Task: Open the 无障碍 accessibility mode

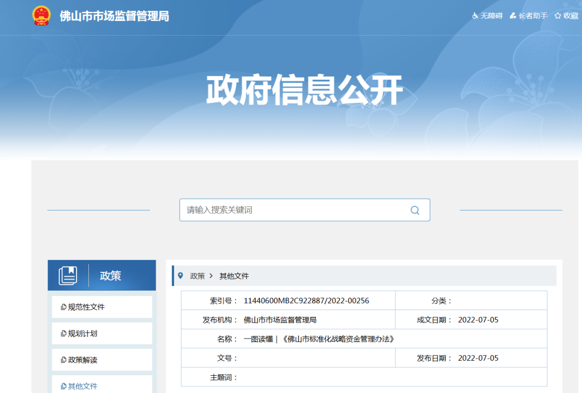Action: click(x=487, y=16)
